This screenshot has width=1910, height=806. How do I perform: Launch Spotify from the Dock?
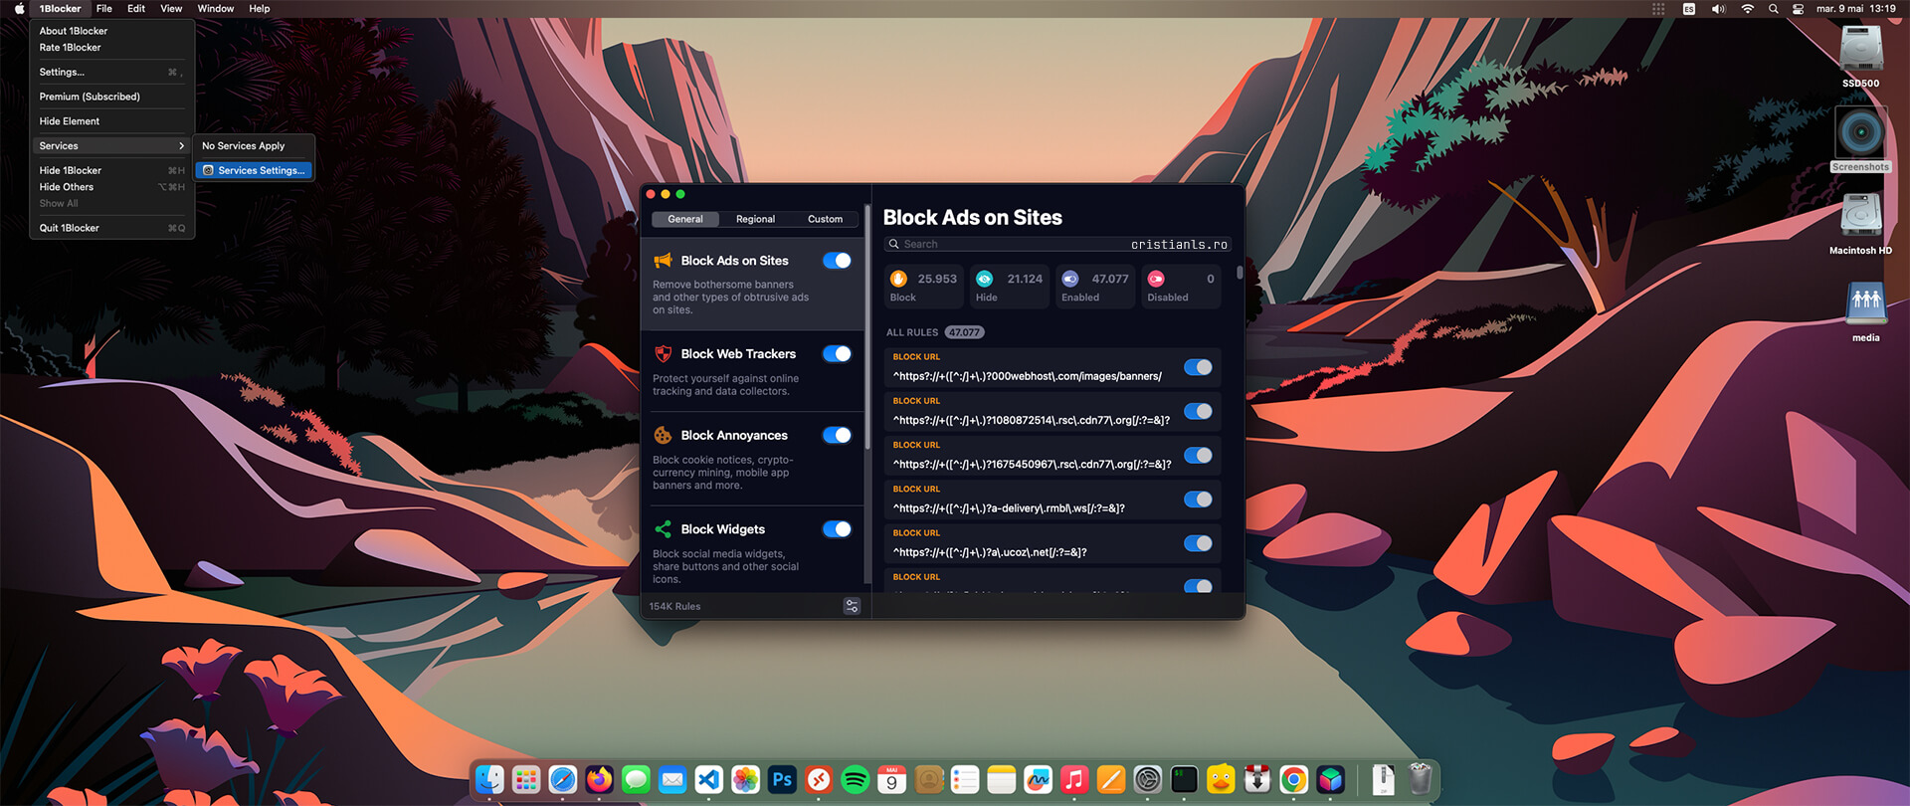[856, 780]
